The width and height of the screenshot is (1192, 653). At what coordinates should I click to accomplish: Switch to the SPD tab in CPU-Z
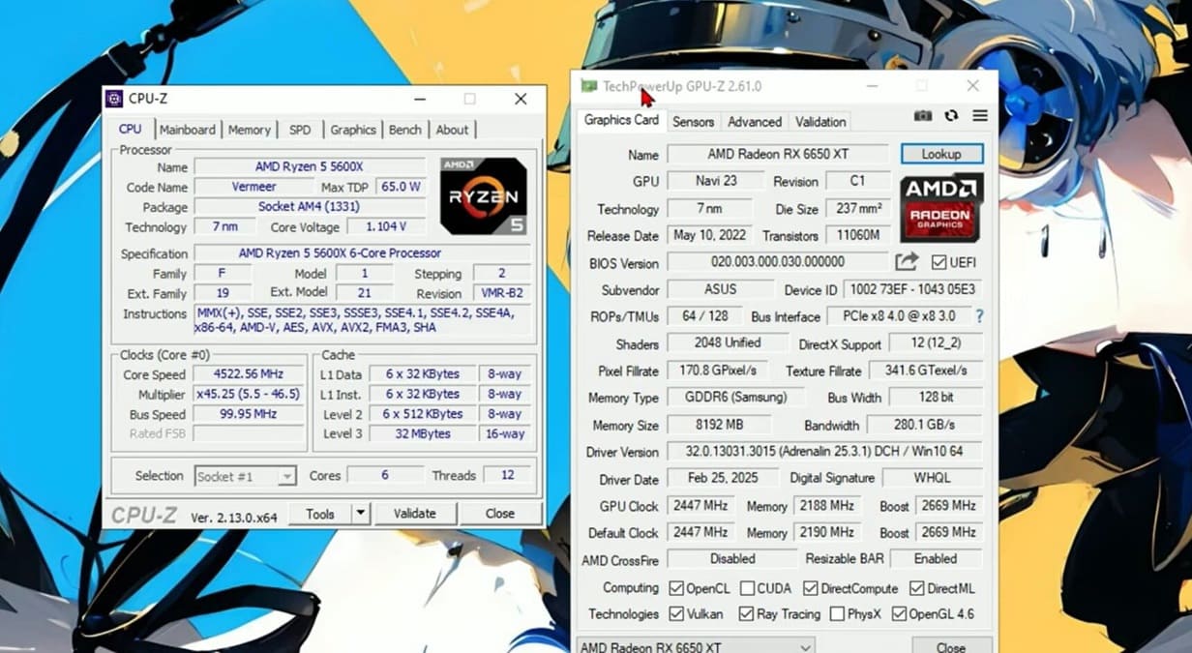tap(300, 130)
